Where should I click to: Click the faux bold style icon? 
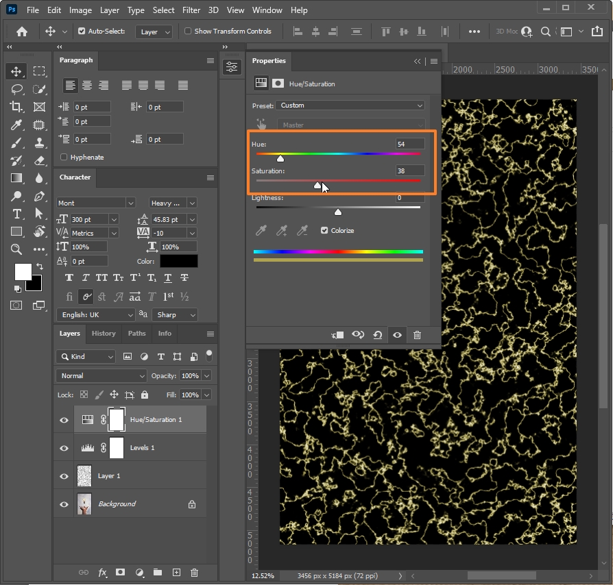69,278
